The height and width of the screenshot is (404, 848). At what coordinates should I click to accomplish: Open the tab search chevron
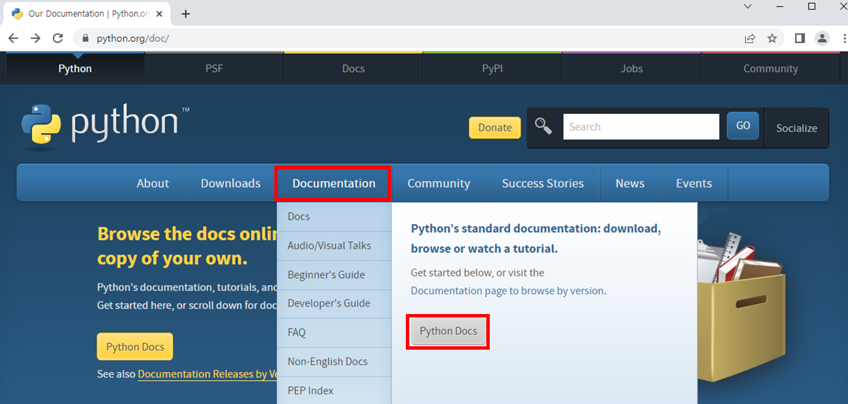[748, 7]
